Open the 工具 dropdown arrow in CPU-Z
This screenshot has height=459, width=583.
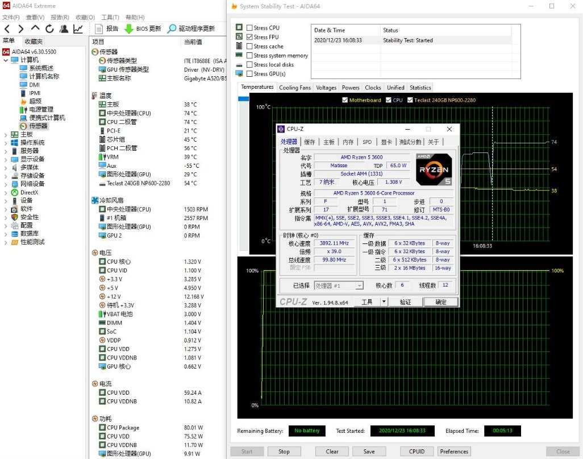(x=384, y=302)
